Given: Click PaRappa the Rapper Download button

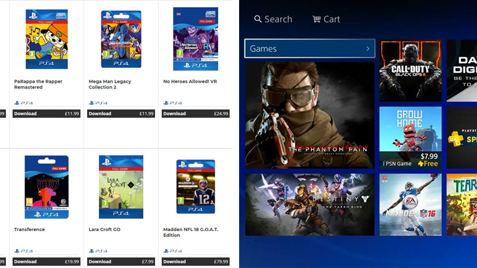Looking at the screenshot, I should [47, 114].
